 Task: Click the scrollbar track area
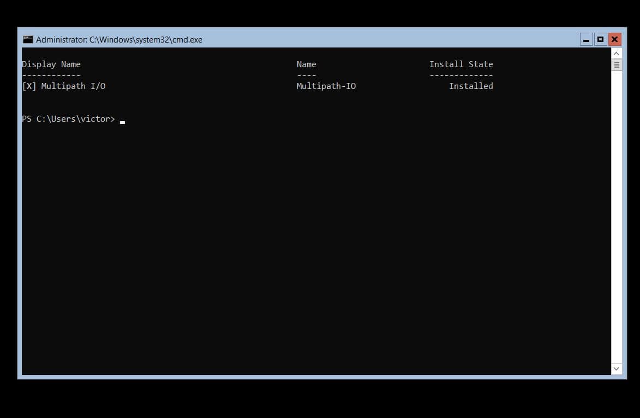[x=616, y=218]
